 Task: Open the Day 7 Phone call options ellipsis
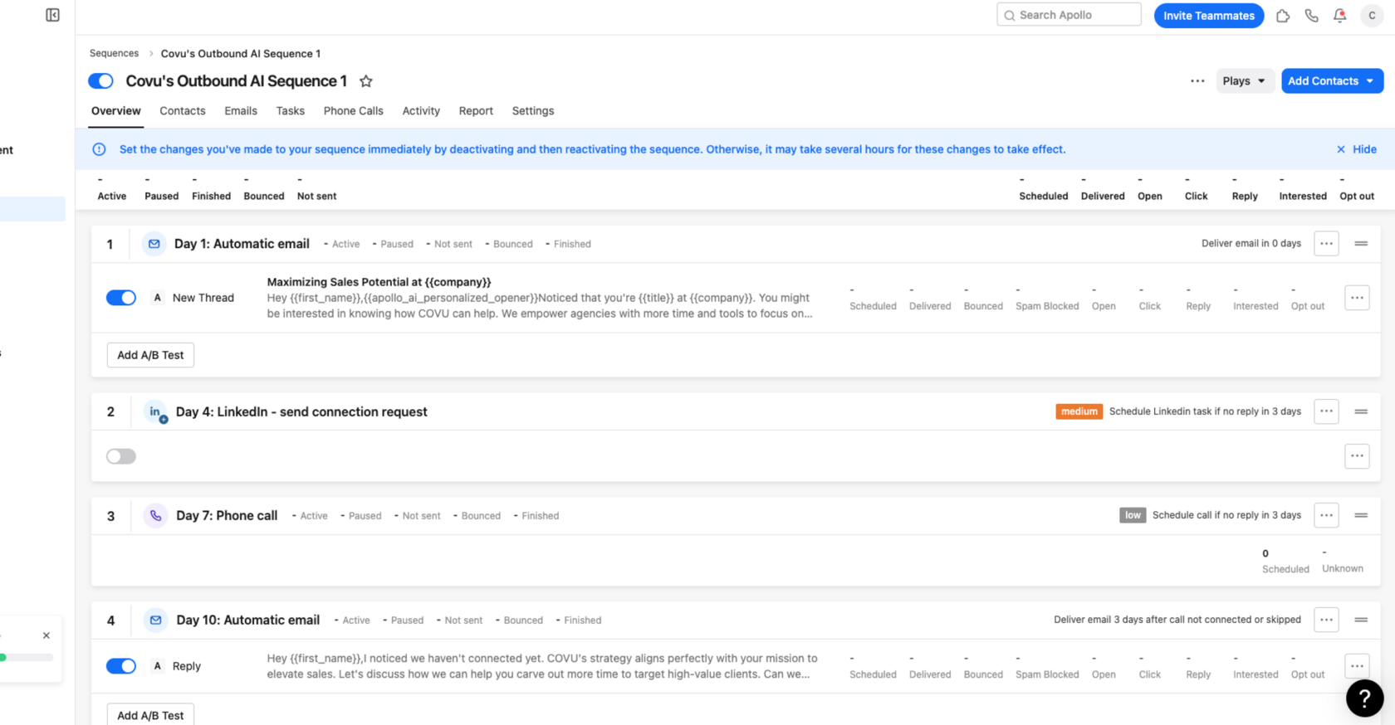1326,515
